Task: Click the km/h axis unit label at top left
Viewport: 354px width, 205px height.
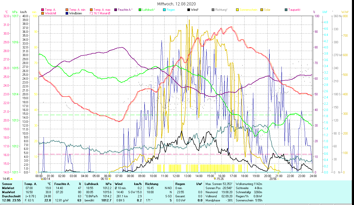Action: (23, 12)
